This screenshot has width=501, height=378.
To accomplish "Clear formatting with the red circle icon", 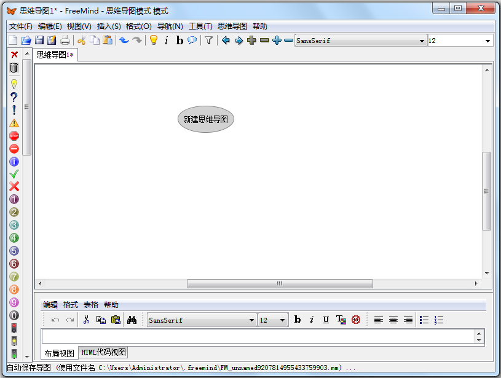I will (356, 320).
